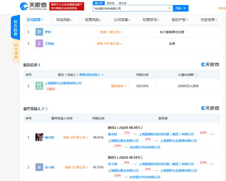Click the 天眼一下 search button
Screen dimensions: 226x181
[x=181, y=8]
